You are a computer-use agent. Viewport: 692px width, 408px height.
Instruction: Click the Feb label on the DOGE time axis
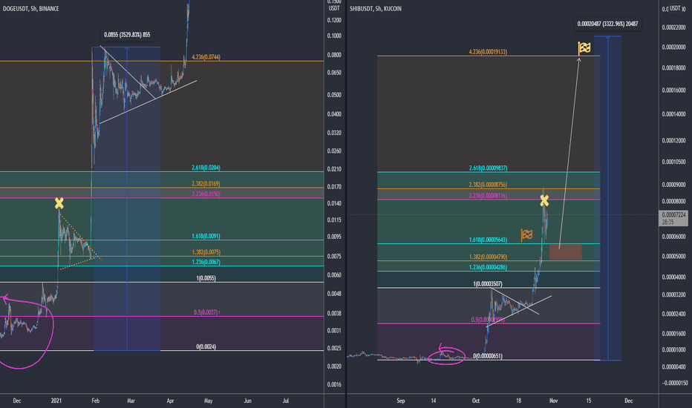[95, 401]
